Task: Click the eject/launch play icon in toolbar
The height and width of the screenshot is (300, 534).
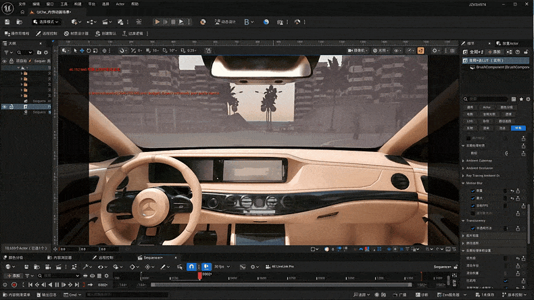Action: (x=181, y=22)
